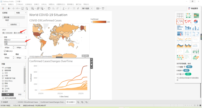Open the Confirmed CasesChanges Over... sheet tab
The height and width of the screenshot is (108, 202).
tap(52, 102)
